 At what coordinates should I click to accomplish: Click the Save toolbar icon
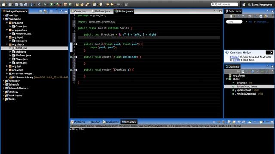(16, 4)
